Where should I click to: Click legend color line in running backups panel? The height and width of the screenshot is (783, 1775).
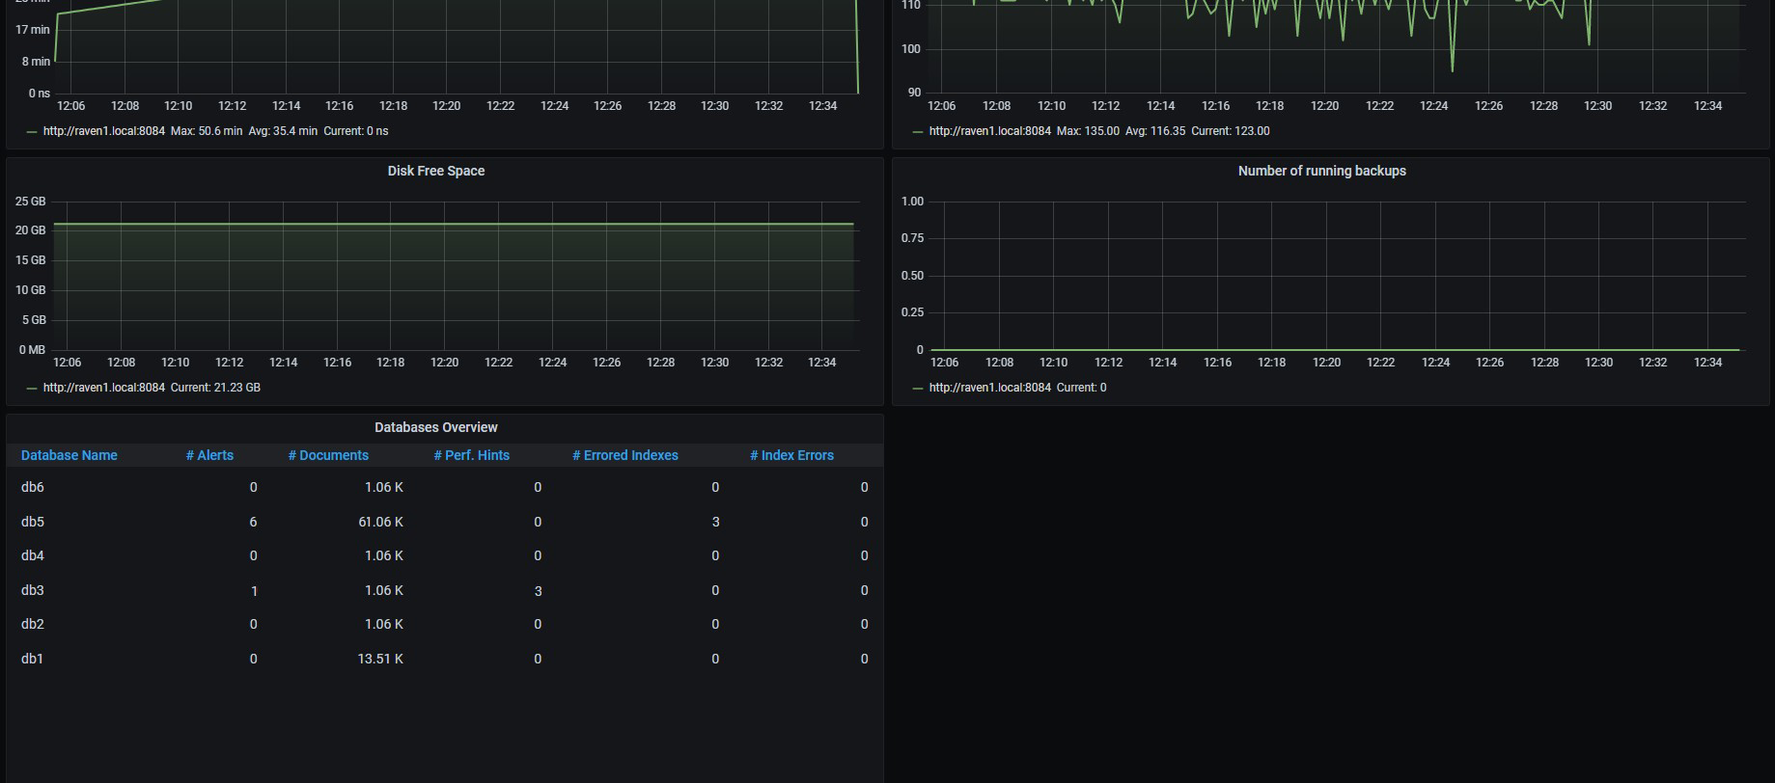[917, 388]
